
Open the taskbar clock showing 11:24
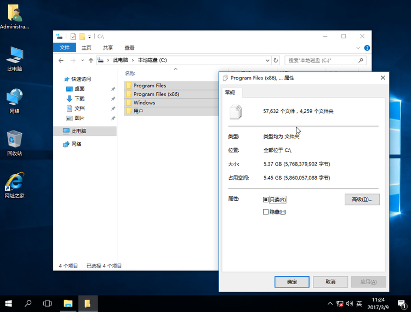[378, 304]
